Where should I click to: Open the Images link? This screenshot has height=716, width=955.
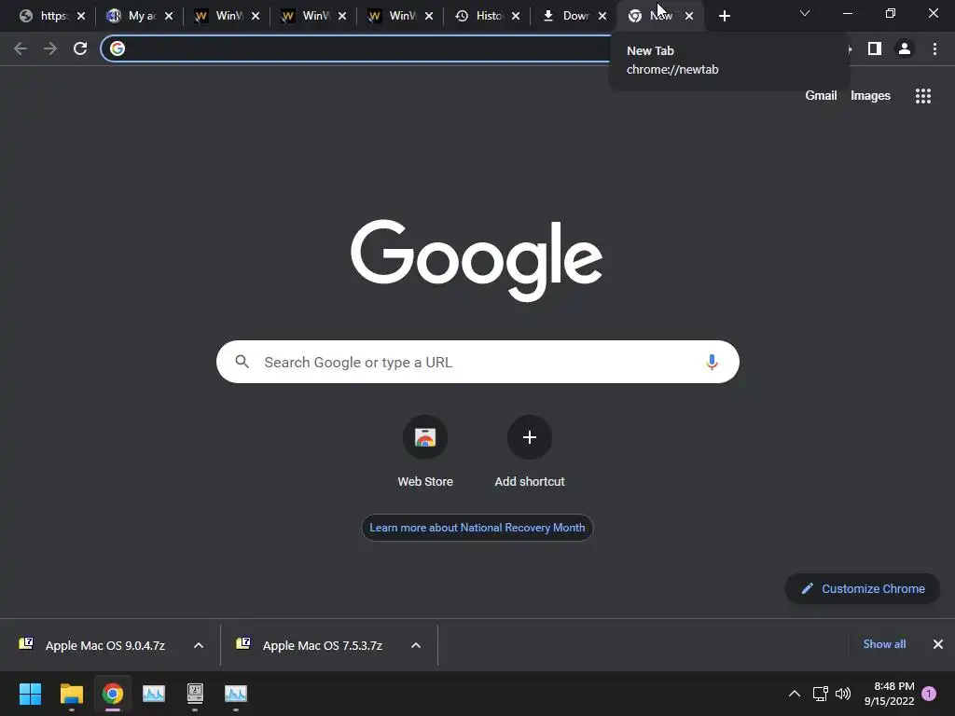870,96
